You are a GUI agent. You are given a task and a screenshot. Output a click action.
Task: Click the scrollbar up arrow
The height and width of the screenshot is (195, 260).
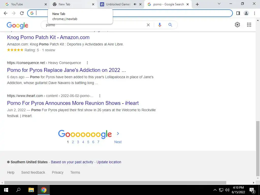tap(258, 20)
